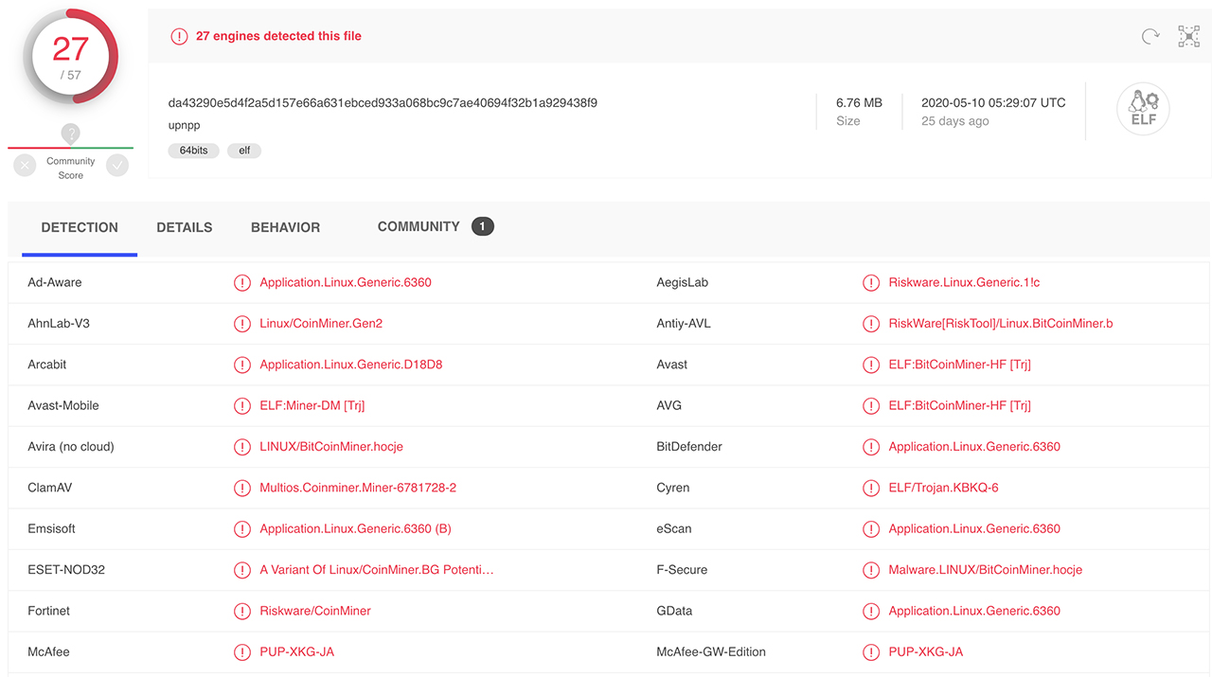
Task: Click the McAfee-GW-Edition detection alert icon
Action: click(871, 651)
